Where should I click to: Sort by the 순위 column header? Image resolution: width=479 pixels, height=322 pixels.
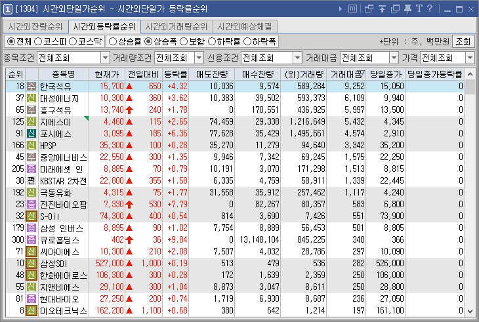pyautogui.click(x=16, y=75)
